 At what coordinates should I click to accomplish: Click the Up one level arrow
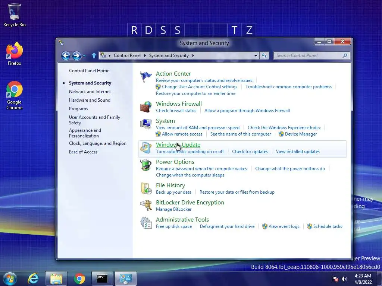(x=94, y=55)
